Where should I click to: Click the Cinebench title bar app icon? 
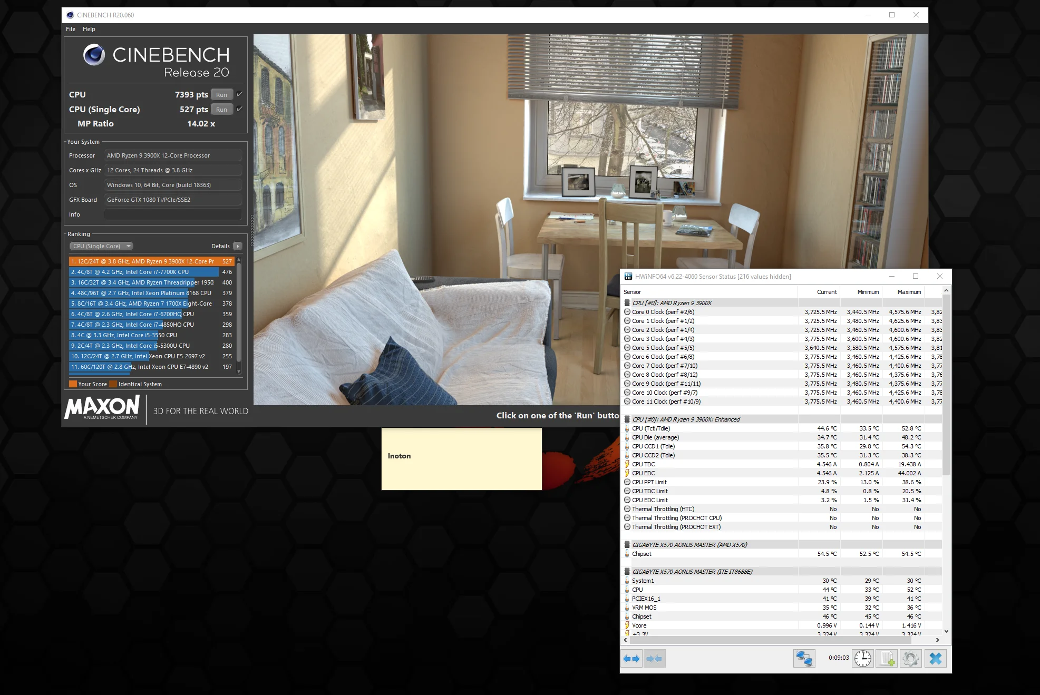70,15
